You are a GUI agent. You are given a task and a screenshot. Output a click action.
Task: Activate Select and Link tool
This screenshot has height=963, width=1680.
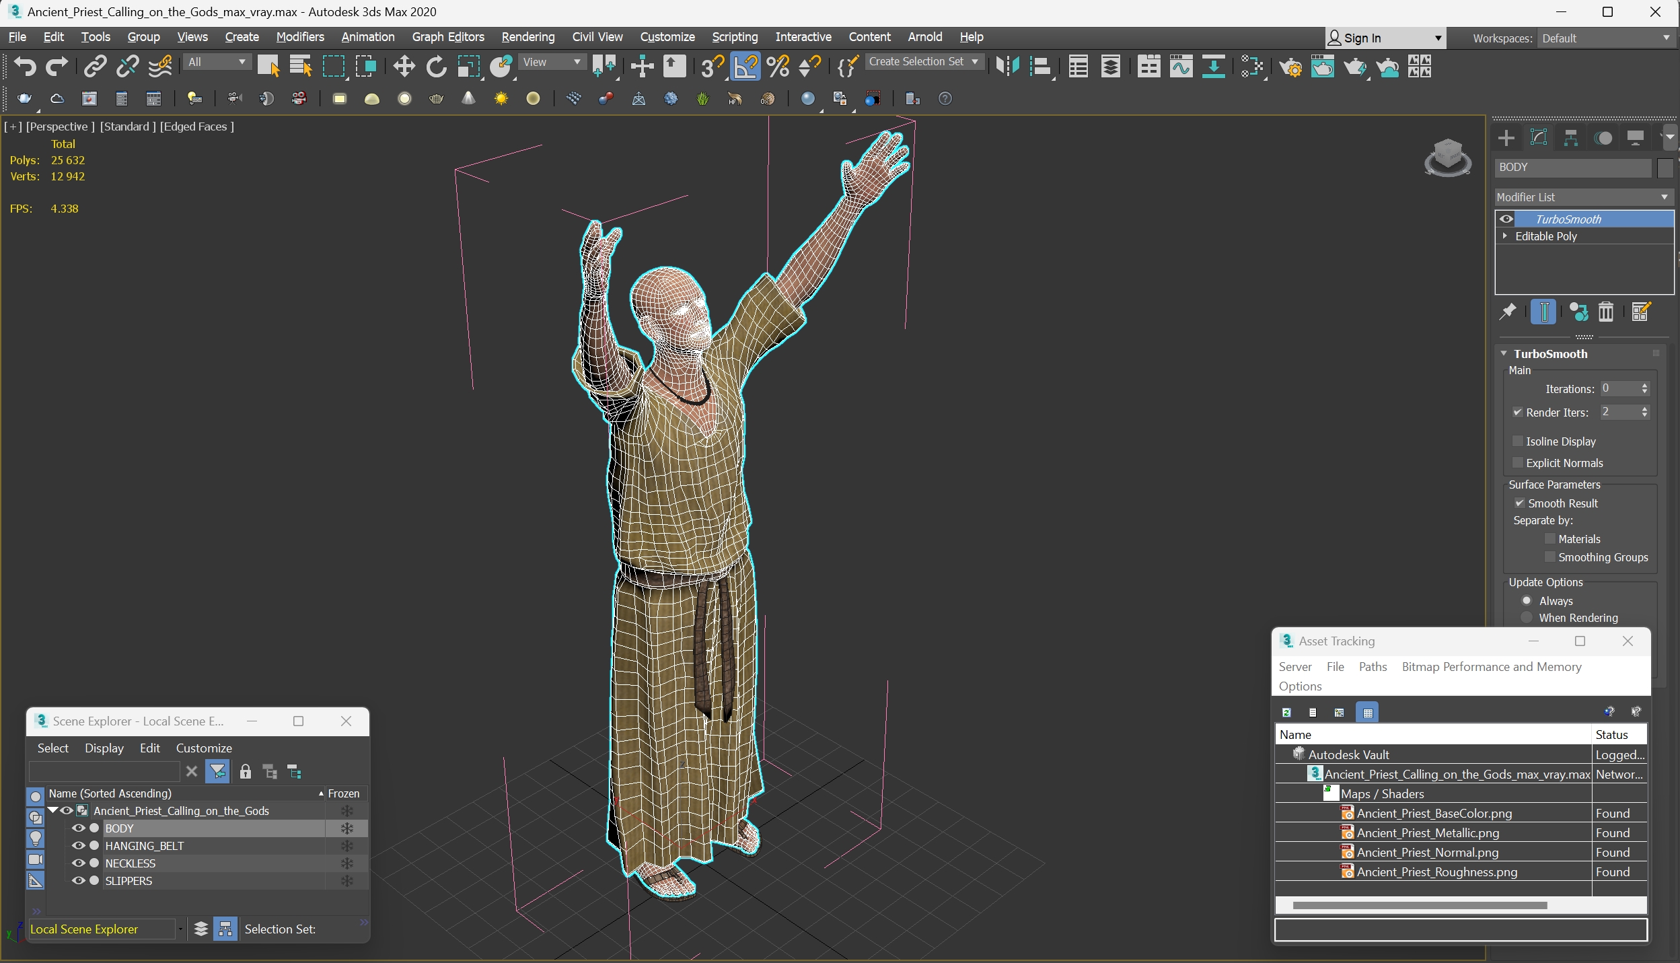[x=95, y=66]
